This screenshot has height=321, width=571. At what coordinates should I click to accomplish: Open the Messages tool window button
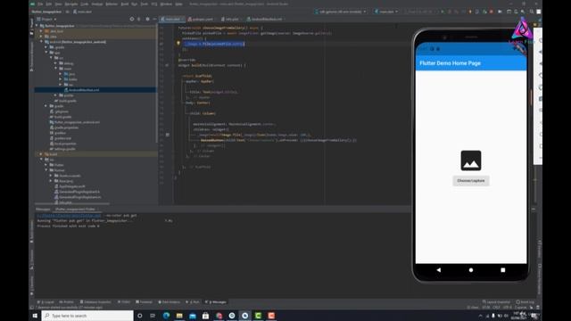(x=216, y=302)
